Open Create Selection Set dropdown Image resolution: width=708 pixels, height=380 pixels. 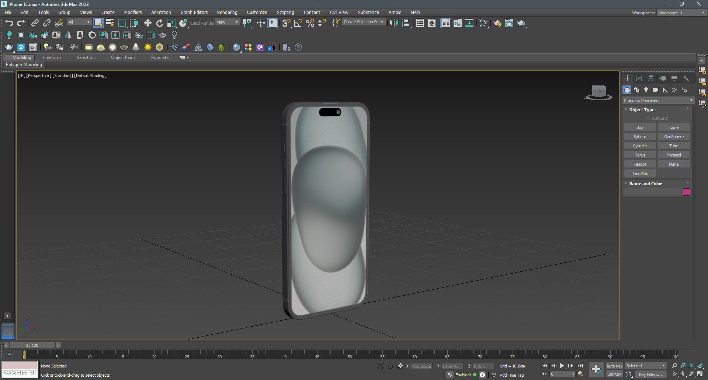click(x=364, y=22)
